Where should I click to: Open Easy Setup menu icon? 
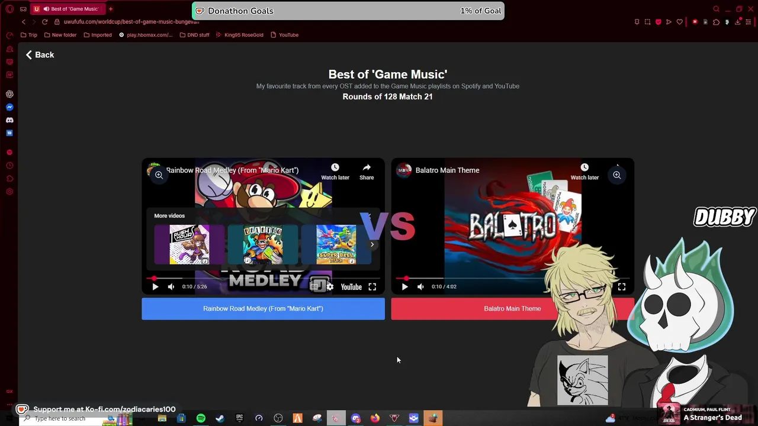[749, 22]
